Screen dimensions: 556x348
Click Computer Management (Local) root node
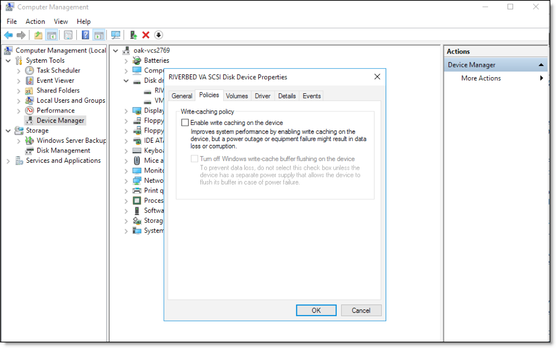tap(60, 51)
